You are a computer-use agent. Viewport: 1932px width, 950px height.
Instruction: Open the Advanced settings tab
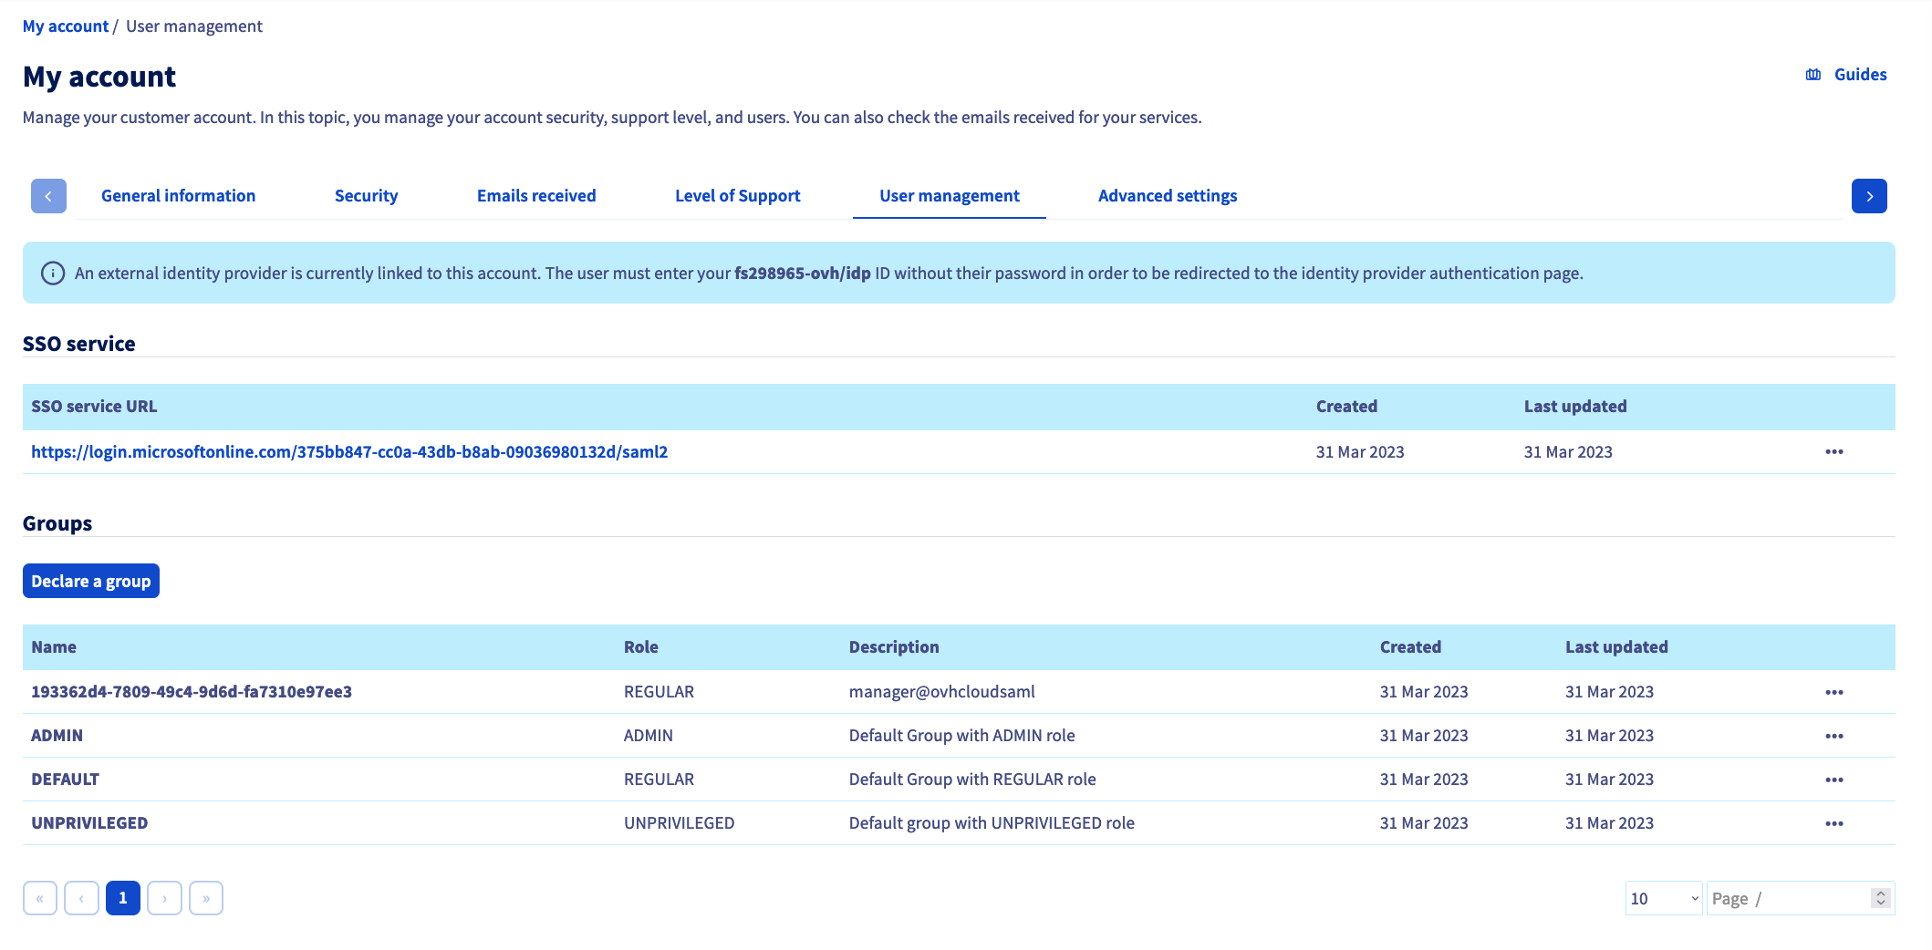pyautogui.click(x=1168, y=196)
